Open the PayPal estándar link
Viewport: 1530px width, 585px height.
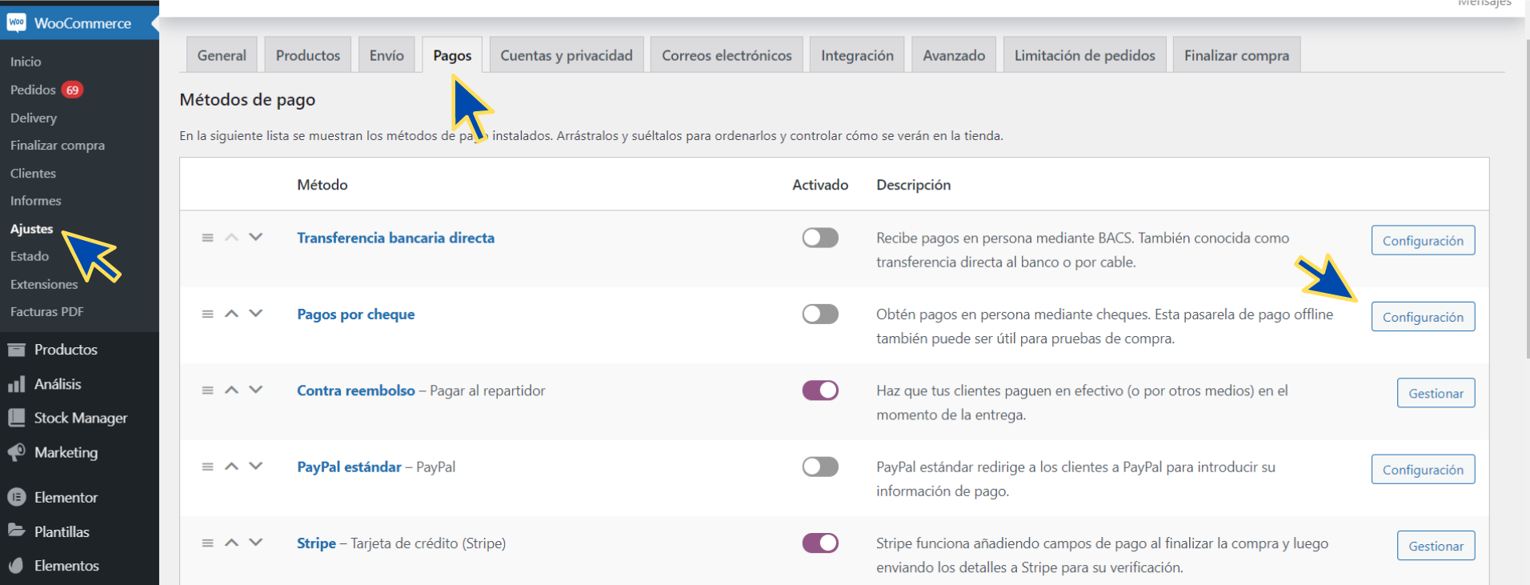point(349,467)
